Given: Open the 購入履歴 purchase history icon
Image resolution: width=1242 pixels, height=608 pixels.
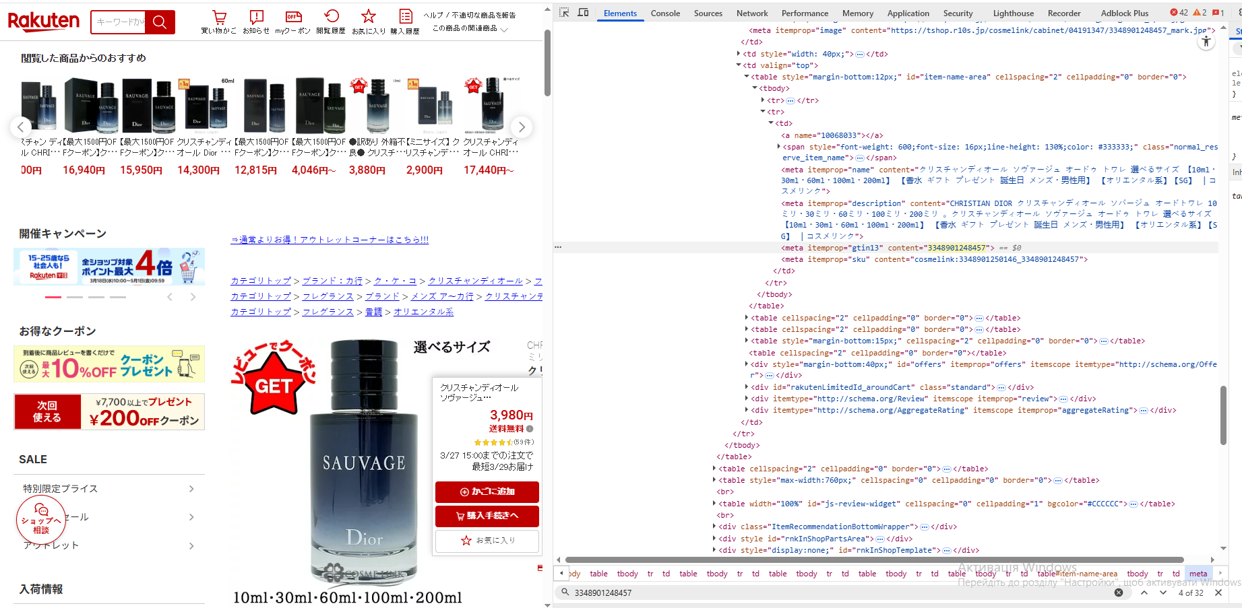Looking at the screenshot, I should (x=405, y=22).
